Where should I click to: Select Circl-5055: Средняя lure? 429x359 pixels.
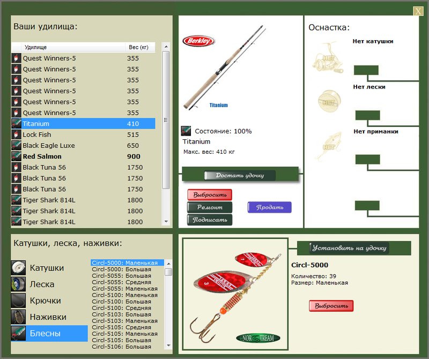[128, 282]
